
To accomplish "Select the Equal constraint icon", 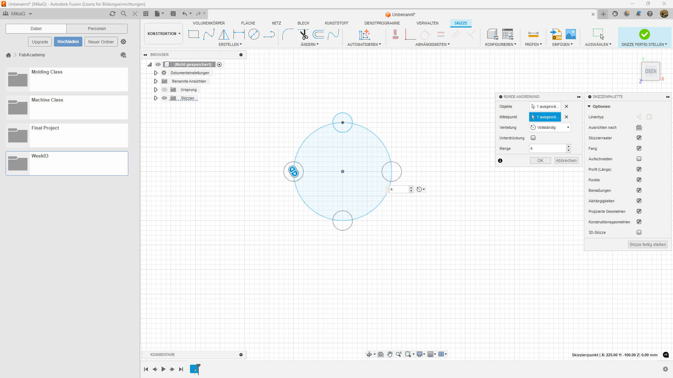I will [441, 34].
